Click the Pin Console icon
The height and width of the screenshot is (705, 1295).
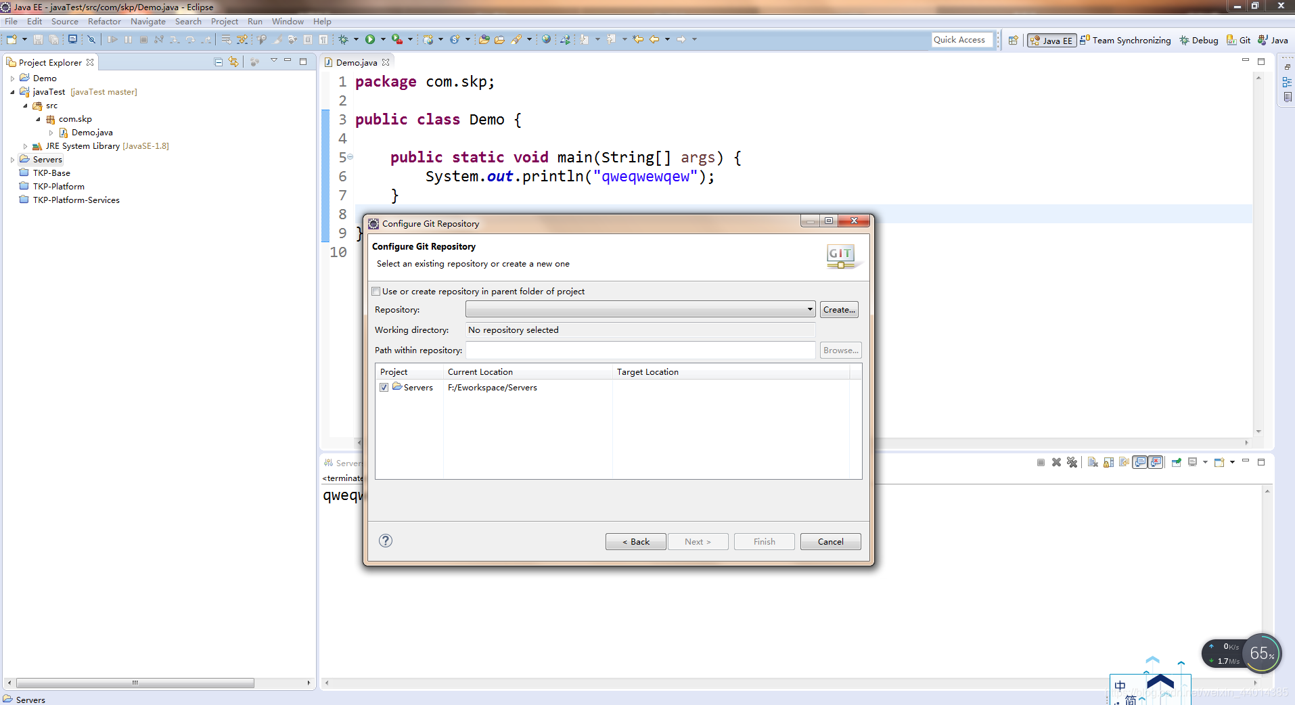coord(1177,462)
